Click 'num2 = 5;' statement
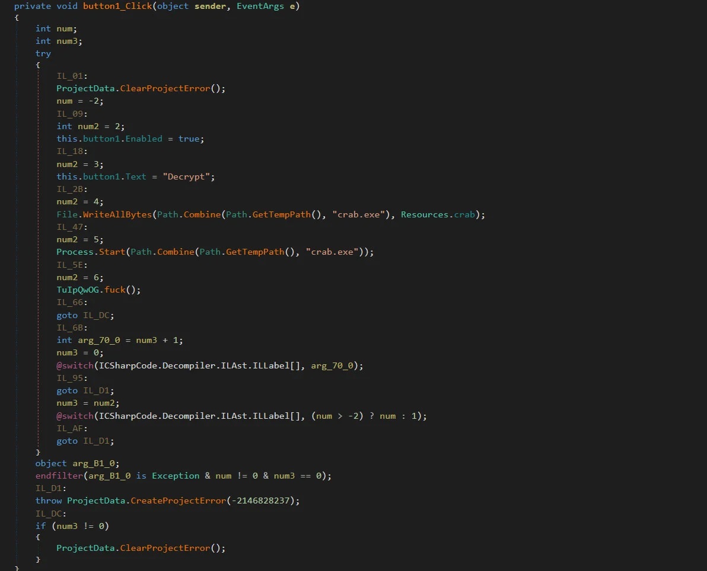This screenshot has width=707, height=571. (x=80, y=239)
